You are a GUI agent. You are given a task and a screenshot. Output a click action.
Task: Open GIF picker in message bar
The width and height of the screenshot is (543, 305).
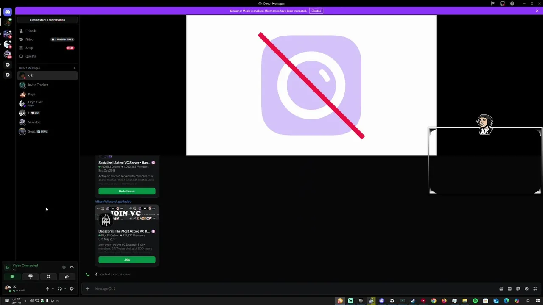[x=509, y=289]
